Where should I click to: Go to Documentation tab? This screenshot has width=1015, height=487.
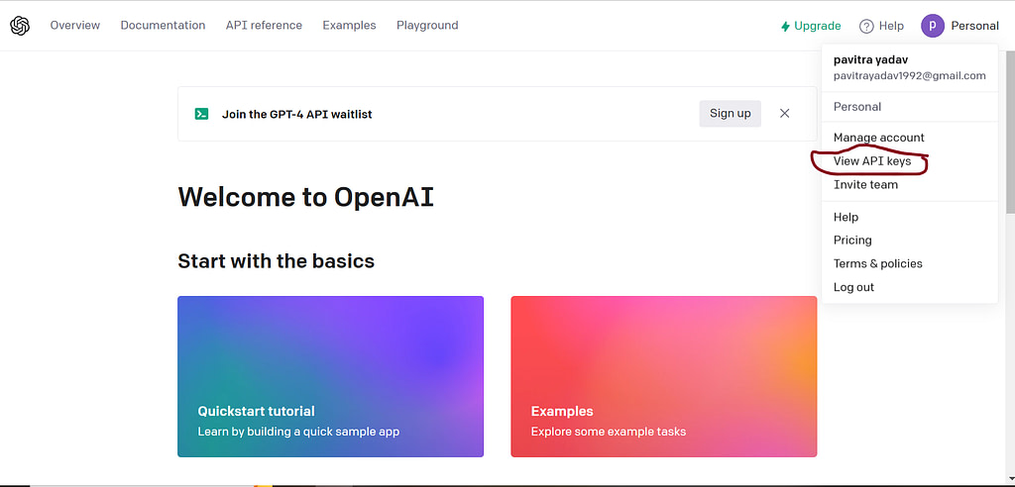[x=163, y=25]
